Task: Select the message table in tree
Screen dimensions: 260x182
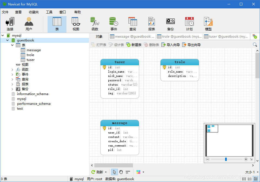Action: 34,50
